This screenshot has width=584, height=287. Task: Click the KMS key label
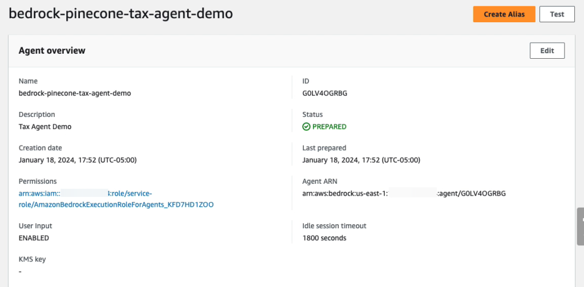32,260
